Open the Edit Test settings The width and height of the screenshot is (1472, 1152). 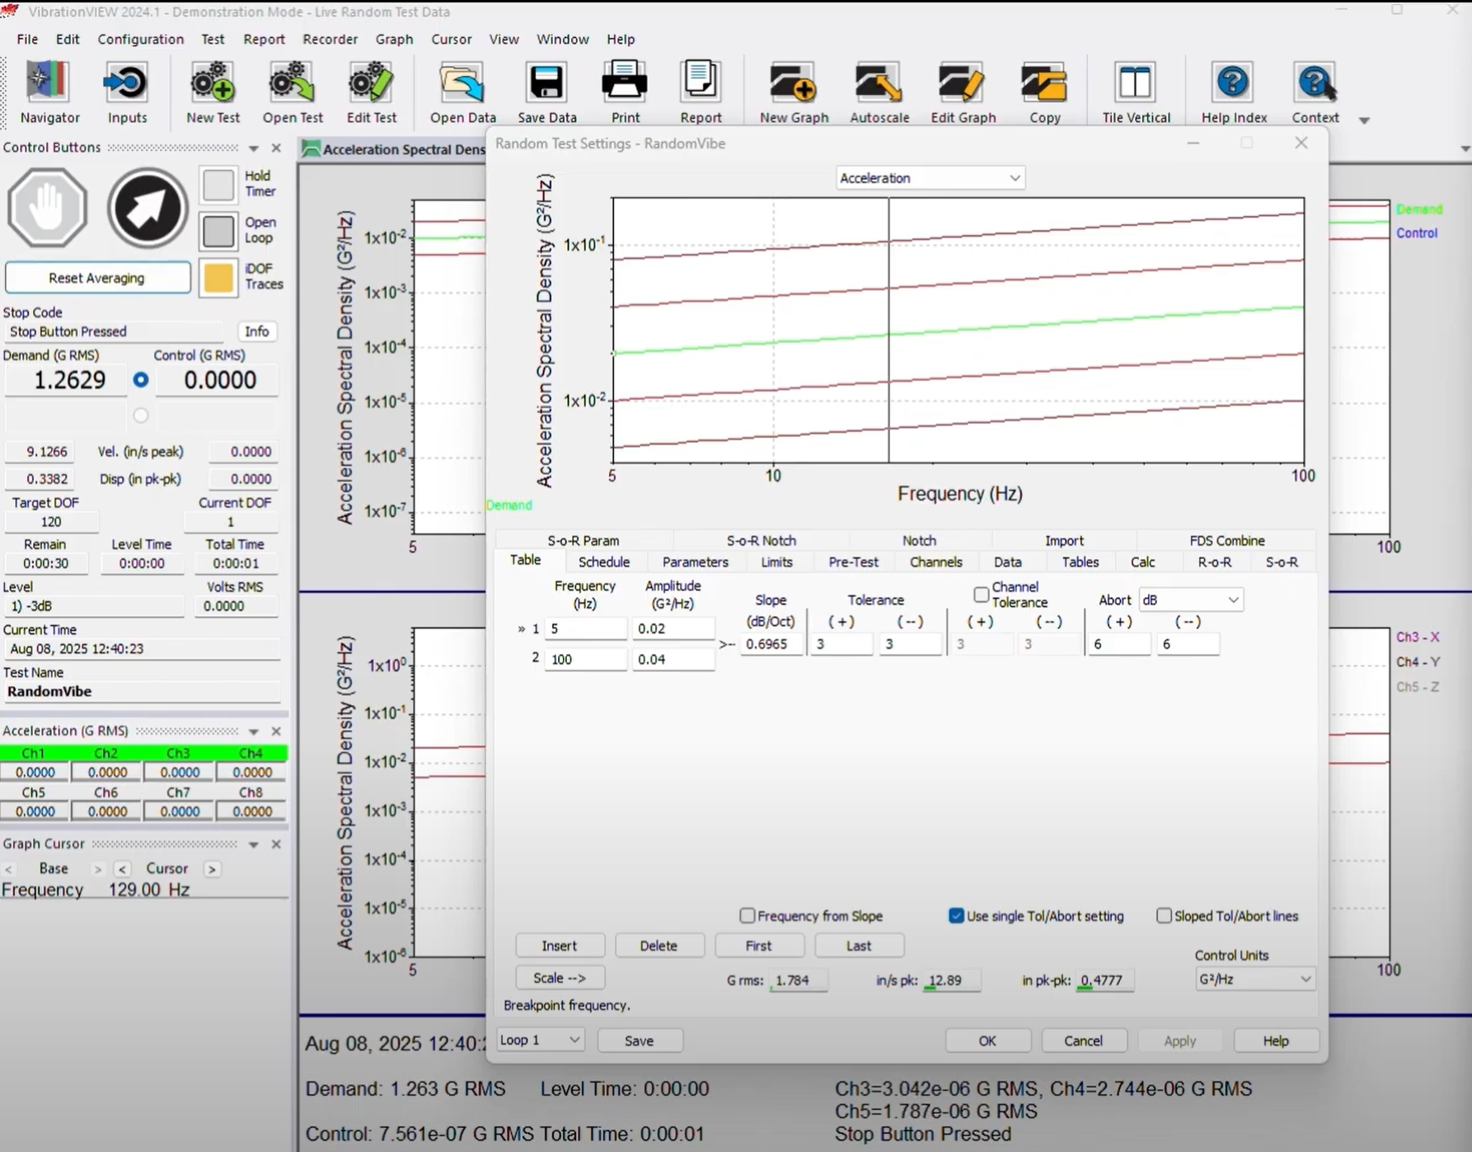372,91
